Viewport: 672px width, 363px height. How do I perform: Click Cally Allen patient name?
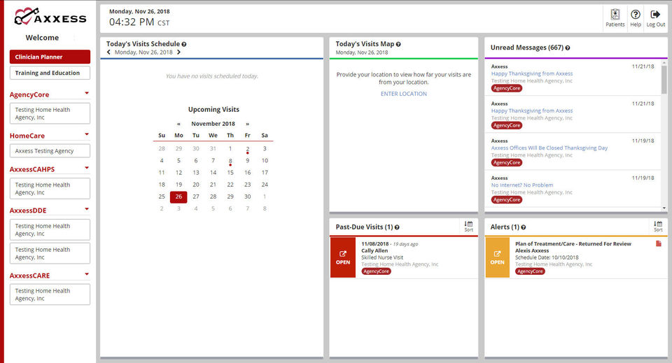pyautogui.click(x=374, y=251)
